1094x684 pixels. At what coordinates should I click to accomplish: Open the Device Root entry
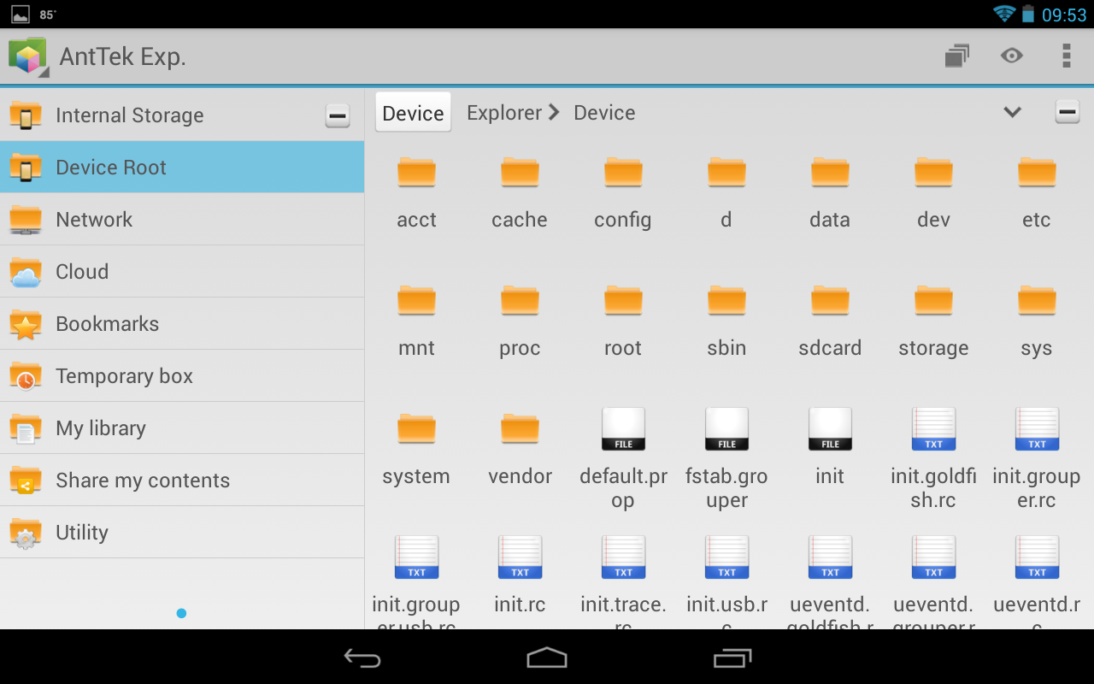[111, 168]
